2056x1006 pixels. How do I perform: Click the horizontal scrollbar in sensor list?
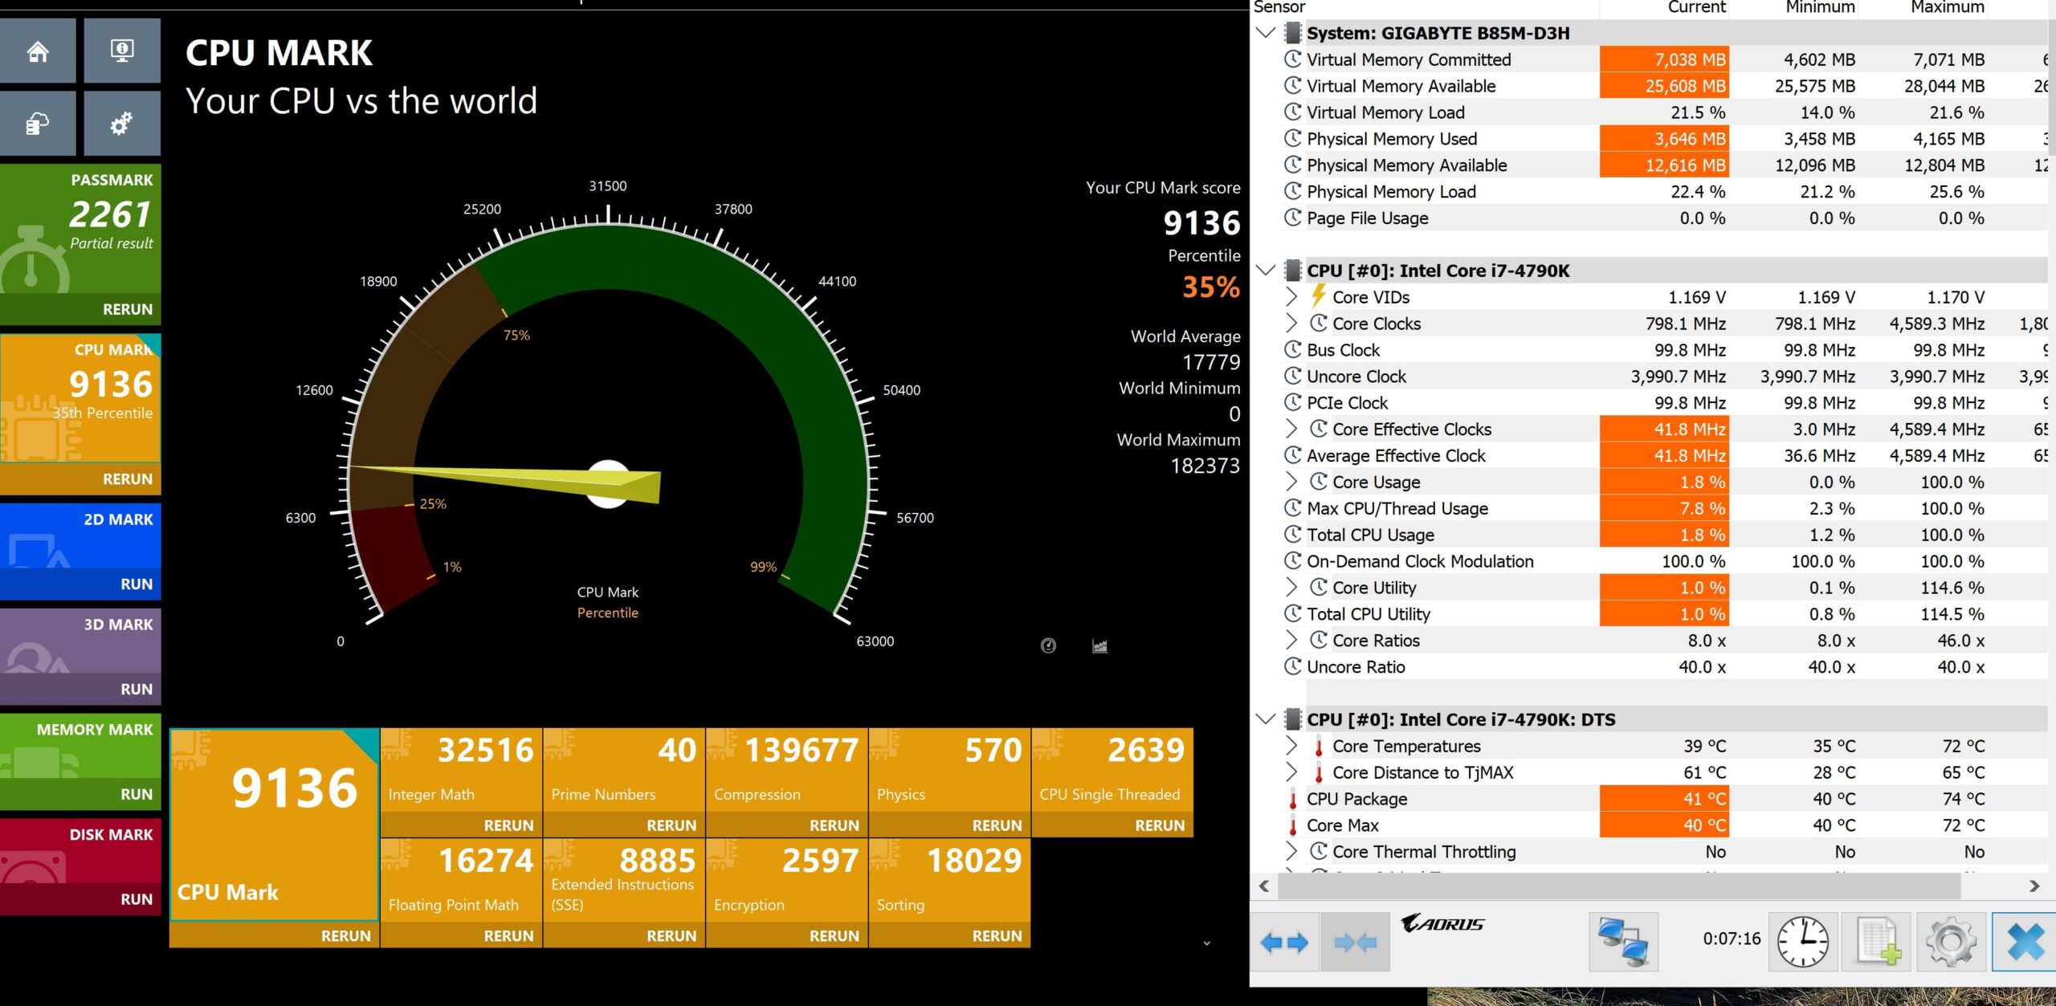click(x=1618, y=886)
